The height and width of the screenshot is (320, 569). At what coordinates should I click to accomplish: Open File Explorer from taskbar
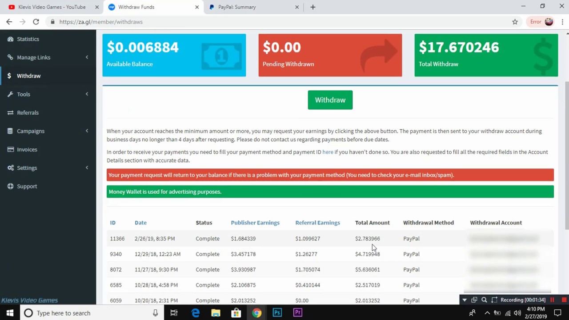click(216, 313)
